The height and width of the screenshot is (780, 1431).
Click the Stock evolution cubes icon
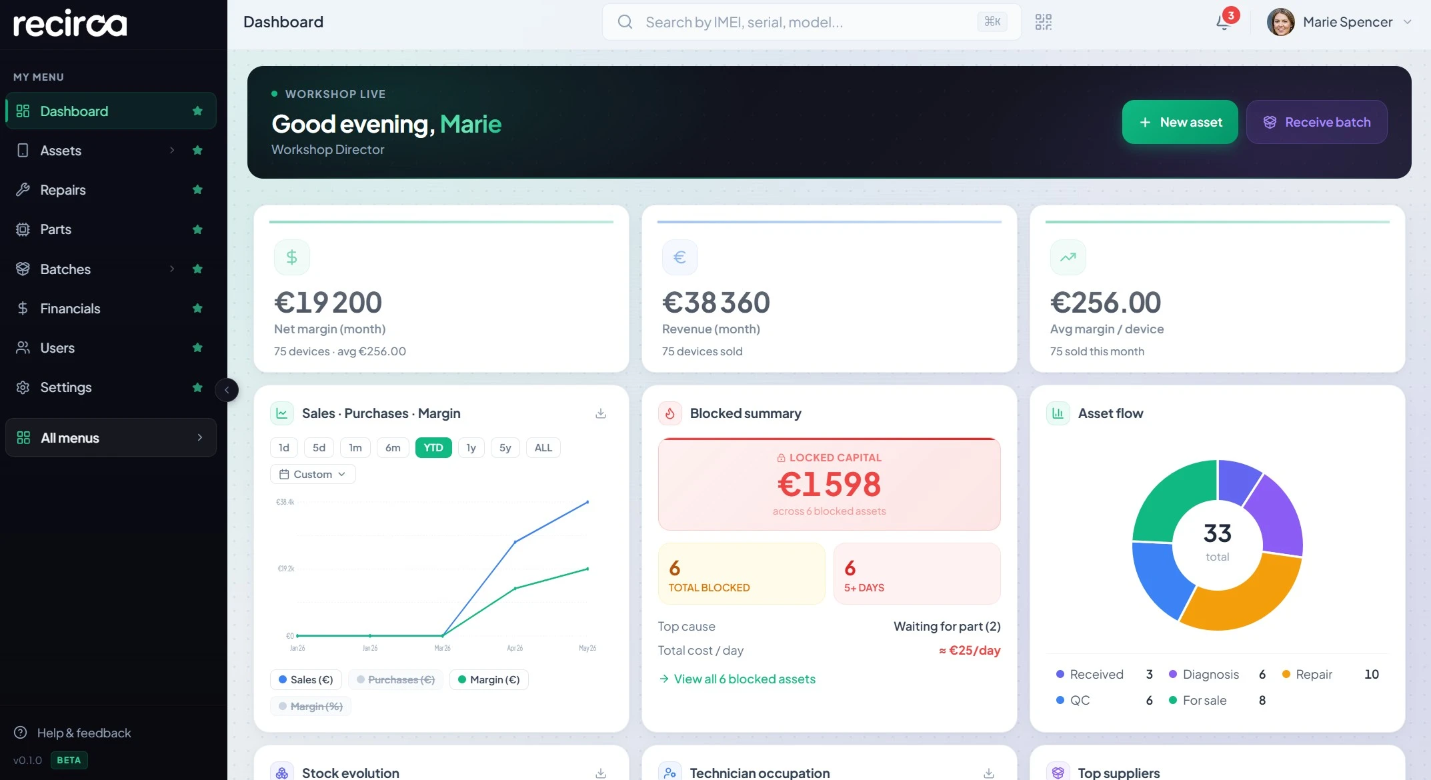(x=282, y=772)
